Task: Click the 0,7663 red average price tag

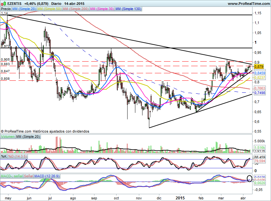Action: click(260, 88)
